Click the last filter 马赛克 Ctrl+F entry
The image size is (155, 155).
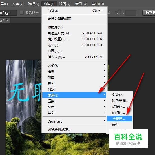[x=75, y=10]
